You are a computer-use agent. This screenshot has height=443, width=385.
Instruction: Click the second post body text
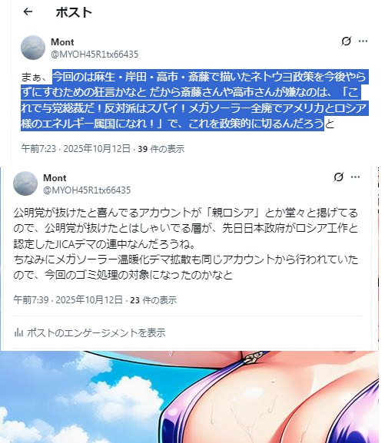click(x=185, y=244)
